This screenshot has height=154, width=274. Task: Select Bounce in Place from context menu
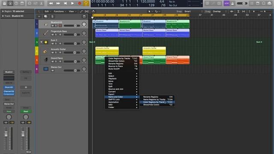[122, 66]
